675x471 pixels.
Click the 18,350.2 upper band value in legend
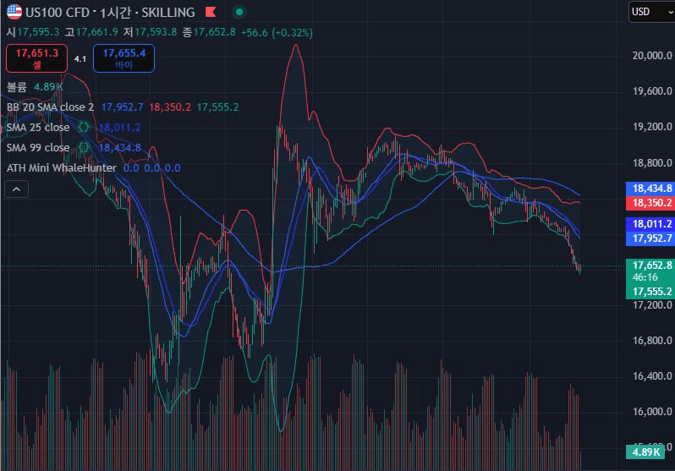[x=170, y=107]
